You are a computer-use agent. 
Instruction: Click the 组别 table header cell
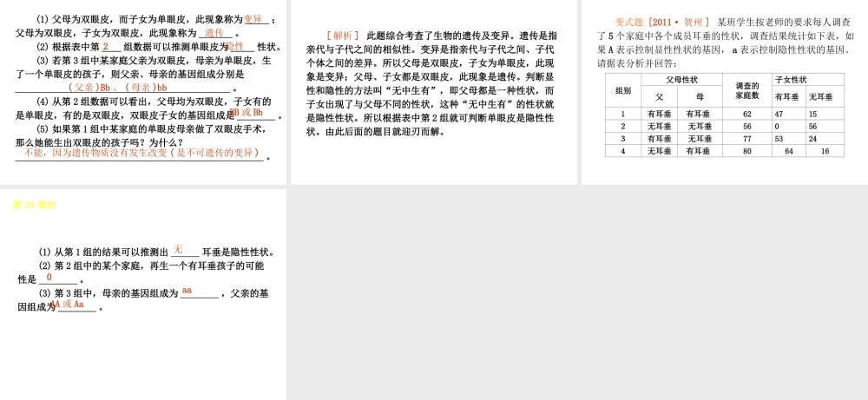pos(622,91)
